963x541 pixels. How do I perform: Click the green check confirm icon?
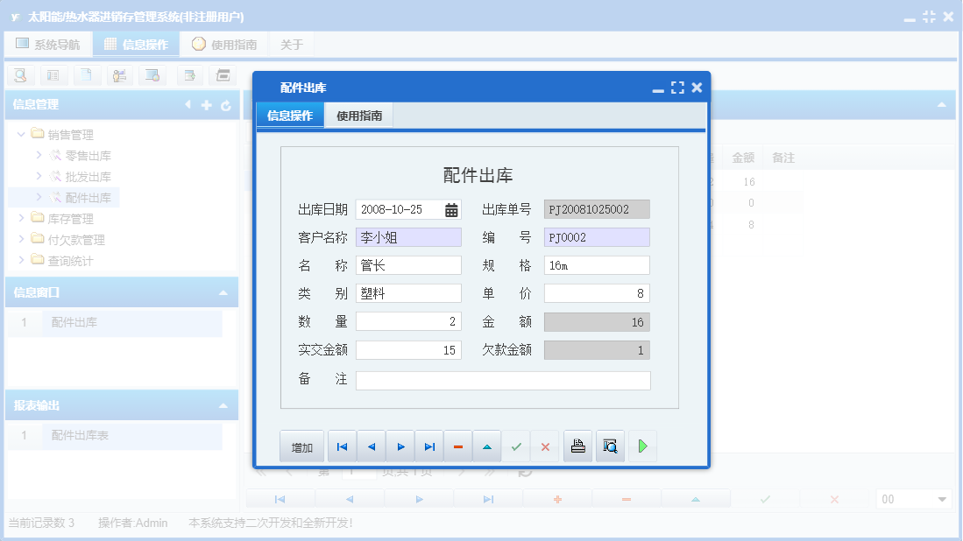516,446
